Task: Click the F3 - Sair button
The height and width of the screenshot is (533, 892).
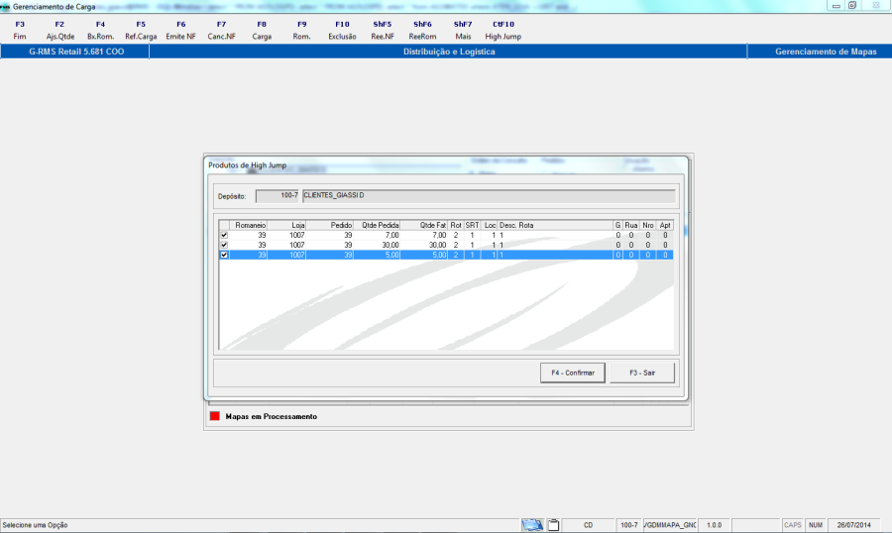Action: click(642, 373)
